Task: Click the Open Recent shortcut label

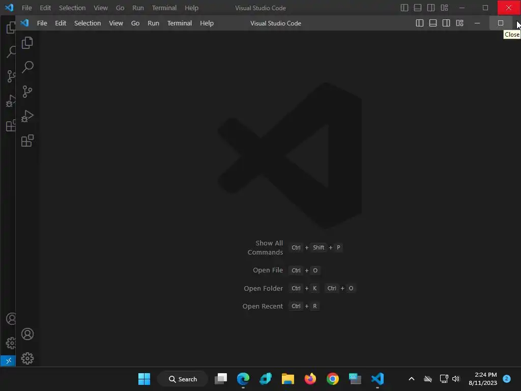Action: [x=263, y=306]
